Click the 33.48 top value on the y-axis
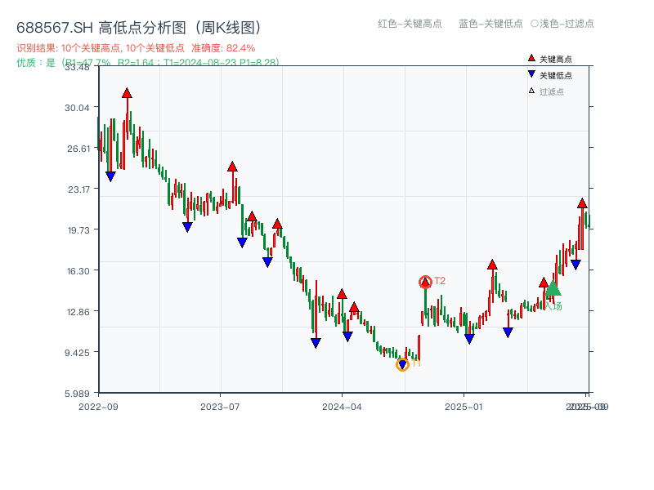Viewport: 654px width, 490px height. 77,69
